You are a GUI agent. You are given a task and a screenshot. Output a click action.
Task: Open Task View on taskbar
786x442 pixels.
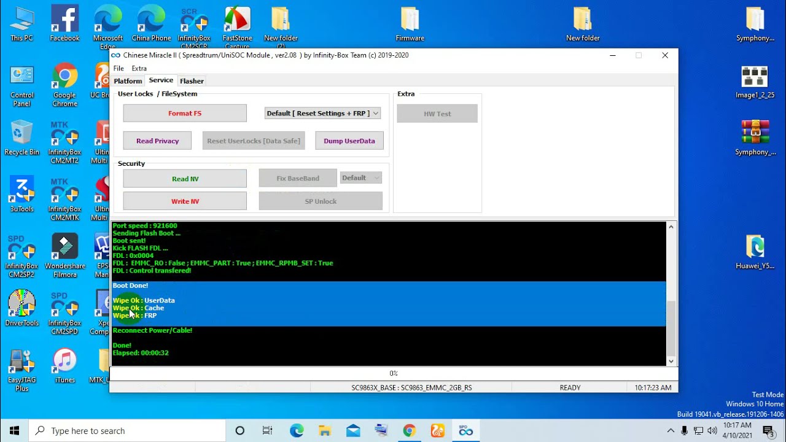[267, 431]
